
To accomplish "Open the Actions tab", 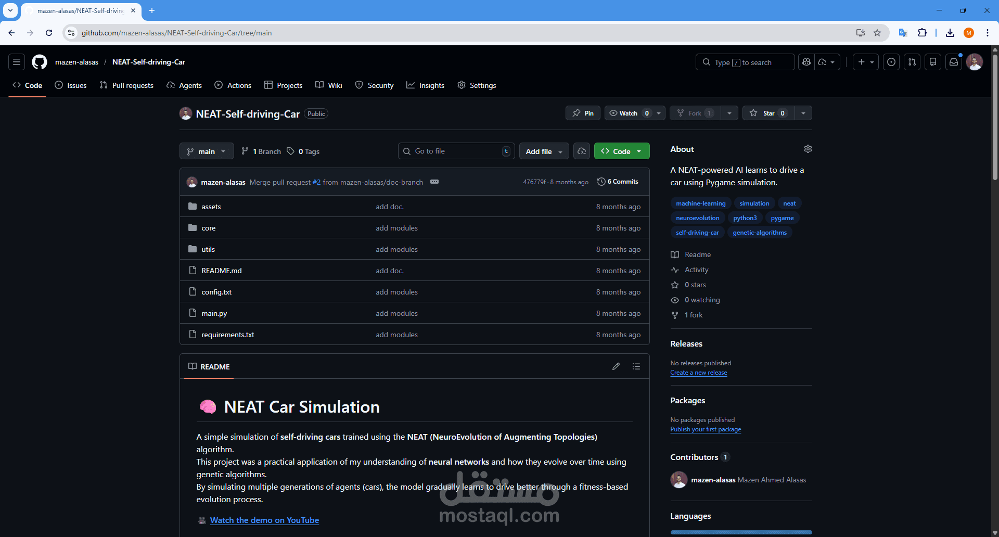I will pyautogui.click(x=233, y=85).
